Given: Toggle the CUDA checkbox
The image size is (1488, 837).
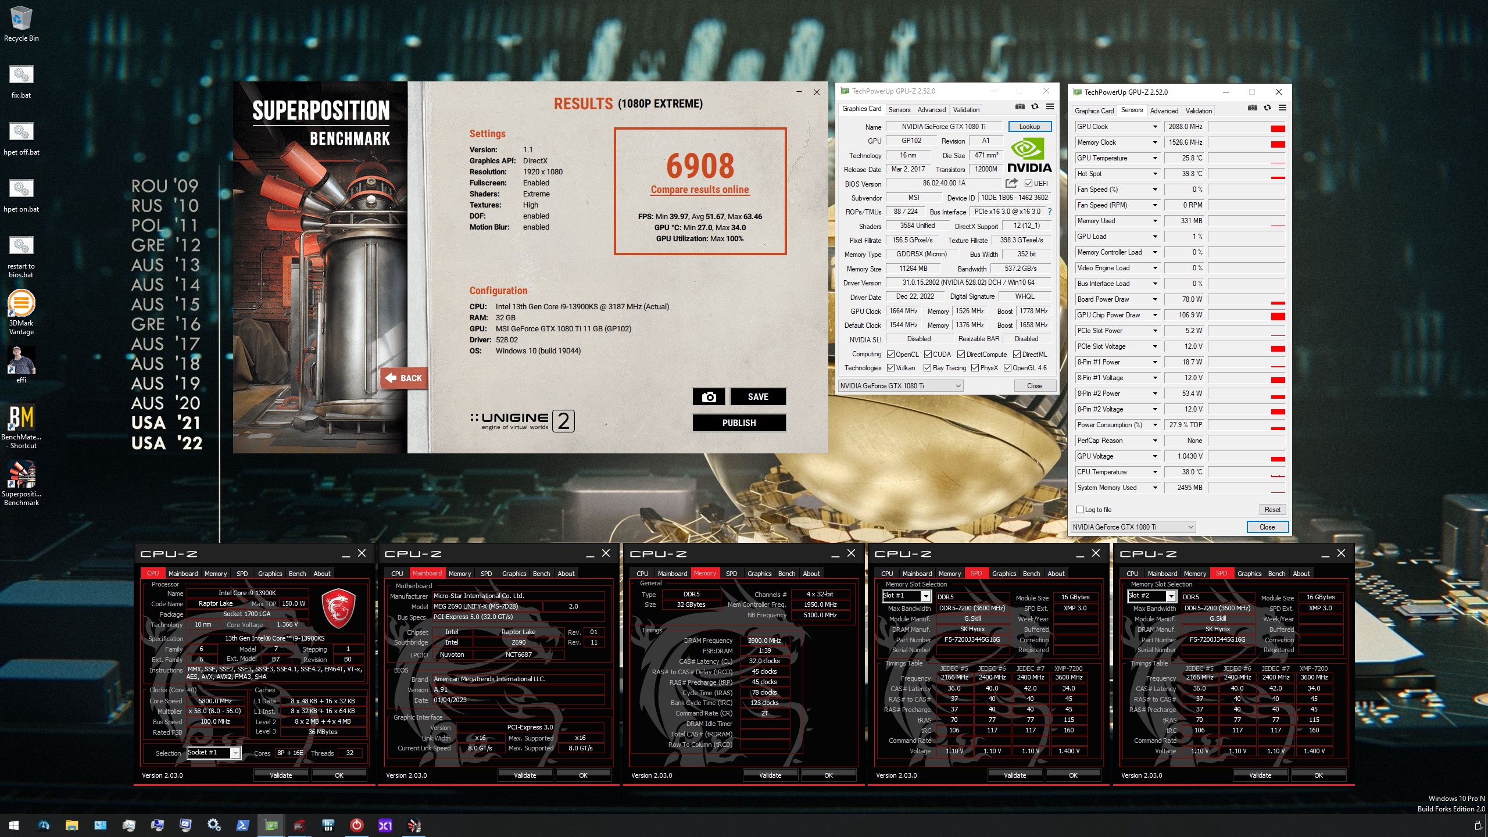Looking at the screenshot, I should pos(928,355).
